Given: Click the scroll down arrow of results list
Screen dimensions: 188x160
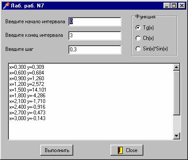Looking at the screenshot, I should pyautogui.click(x=177, y=136).
